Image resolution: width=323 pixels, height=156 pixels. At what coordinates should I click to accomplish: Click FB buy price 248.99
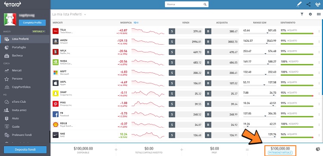[x=233, y=114]
